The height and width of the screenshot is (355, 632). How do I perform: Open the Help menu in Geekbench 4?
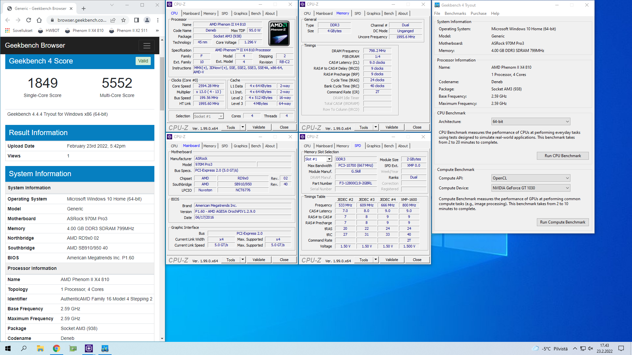495,13
